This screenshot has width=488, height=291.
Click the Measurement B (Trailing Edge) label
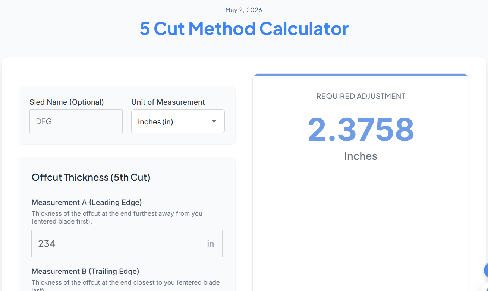[85, 271]
